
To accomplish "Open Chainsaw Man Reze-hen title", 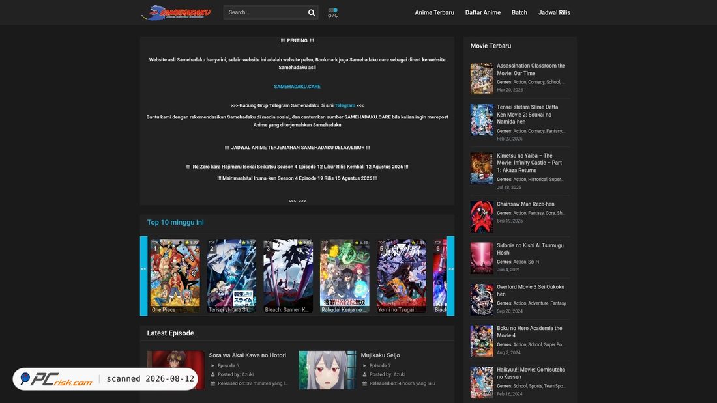I will tap(525, 204).
